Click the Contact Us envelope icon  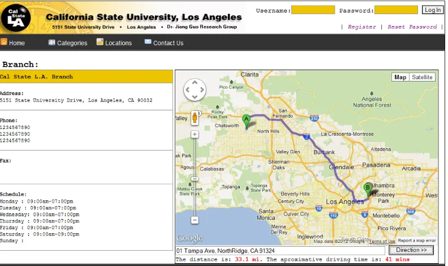[x=148, y=42]
